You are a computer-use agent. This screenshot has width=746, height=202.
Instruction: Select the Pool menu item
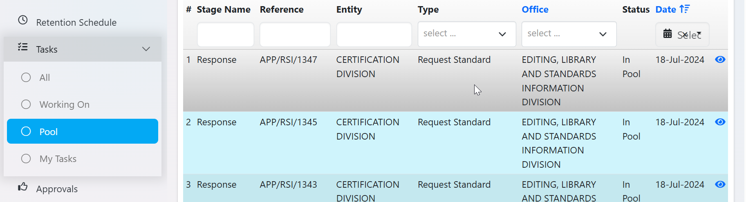tap(83, 131)
